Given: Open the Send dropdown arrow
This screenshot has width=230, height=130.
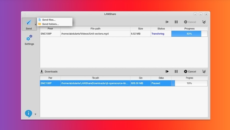Looking at the screenshot, I should click(x=35, y=25).
